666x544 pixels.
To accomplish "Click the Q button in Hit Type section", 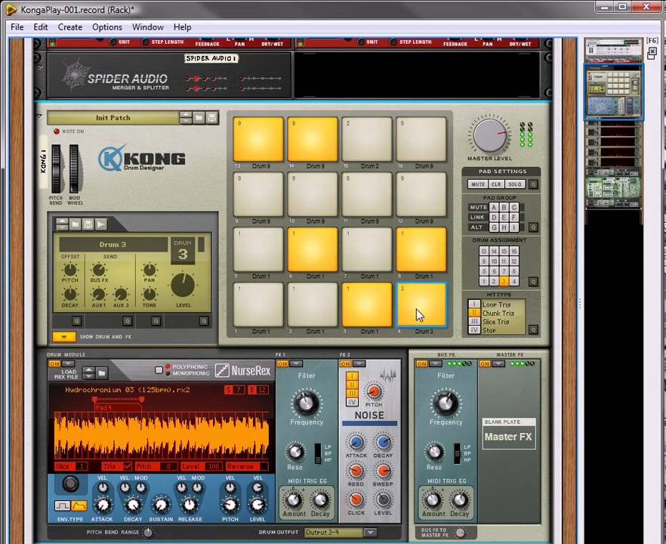I will 533,329.
